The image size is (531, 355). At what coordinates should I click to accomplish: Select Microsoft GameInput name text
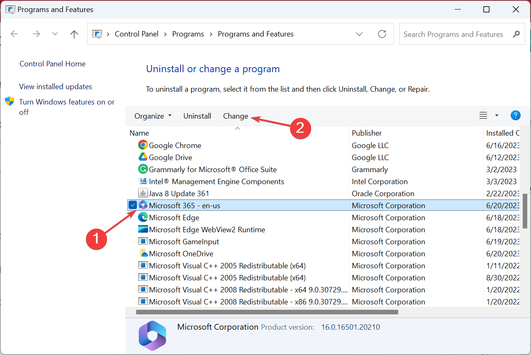point(184,241)
